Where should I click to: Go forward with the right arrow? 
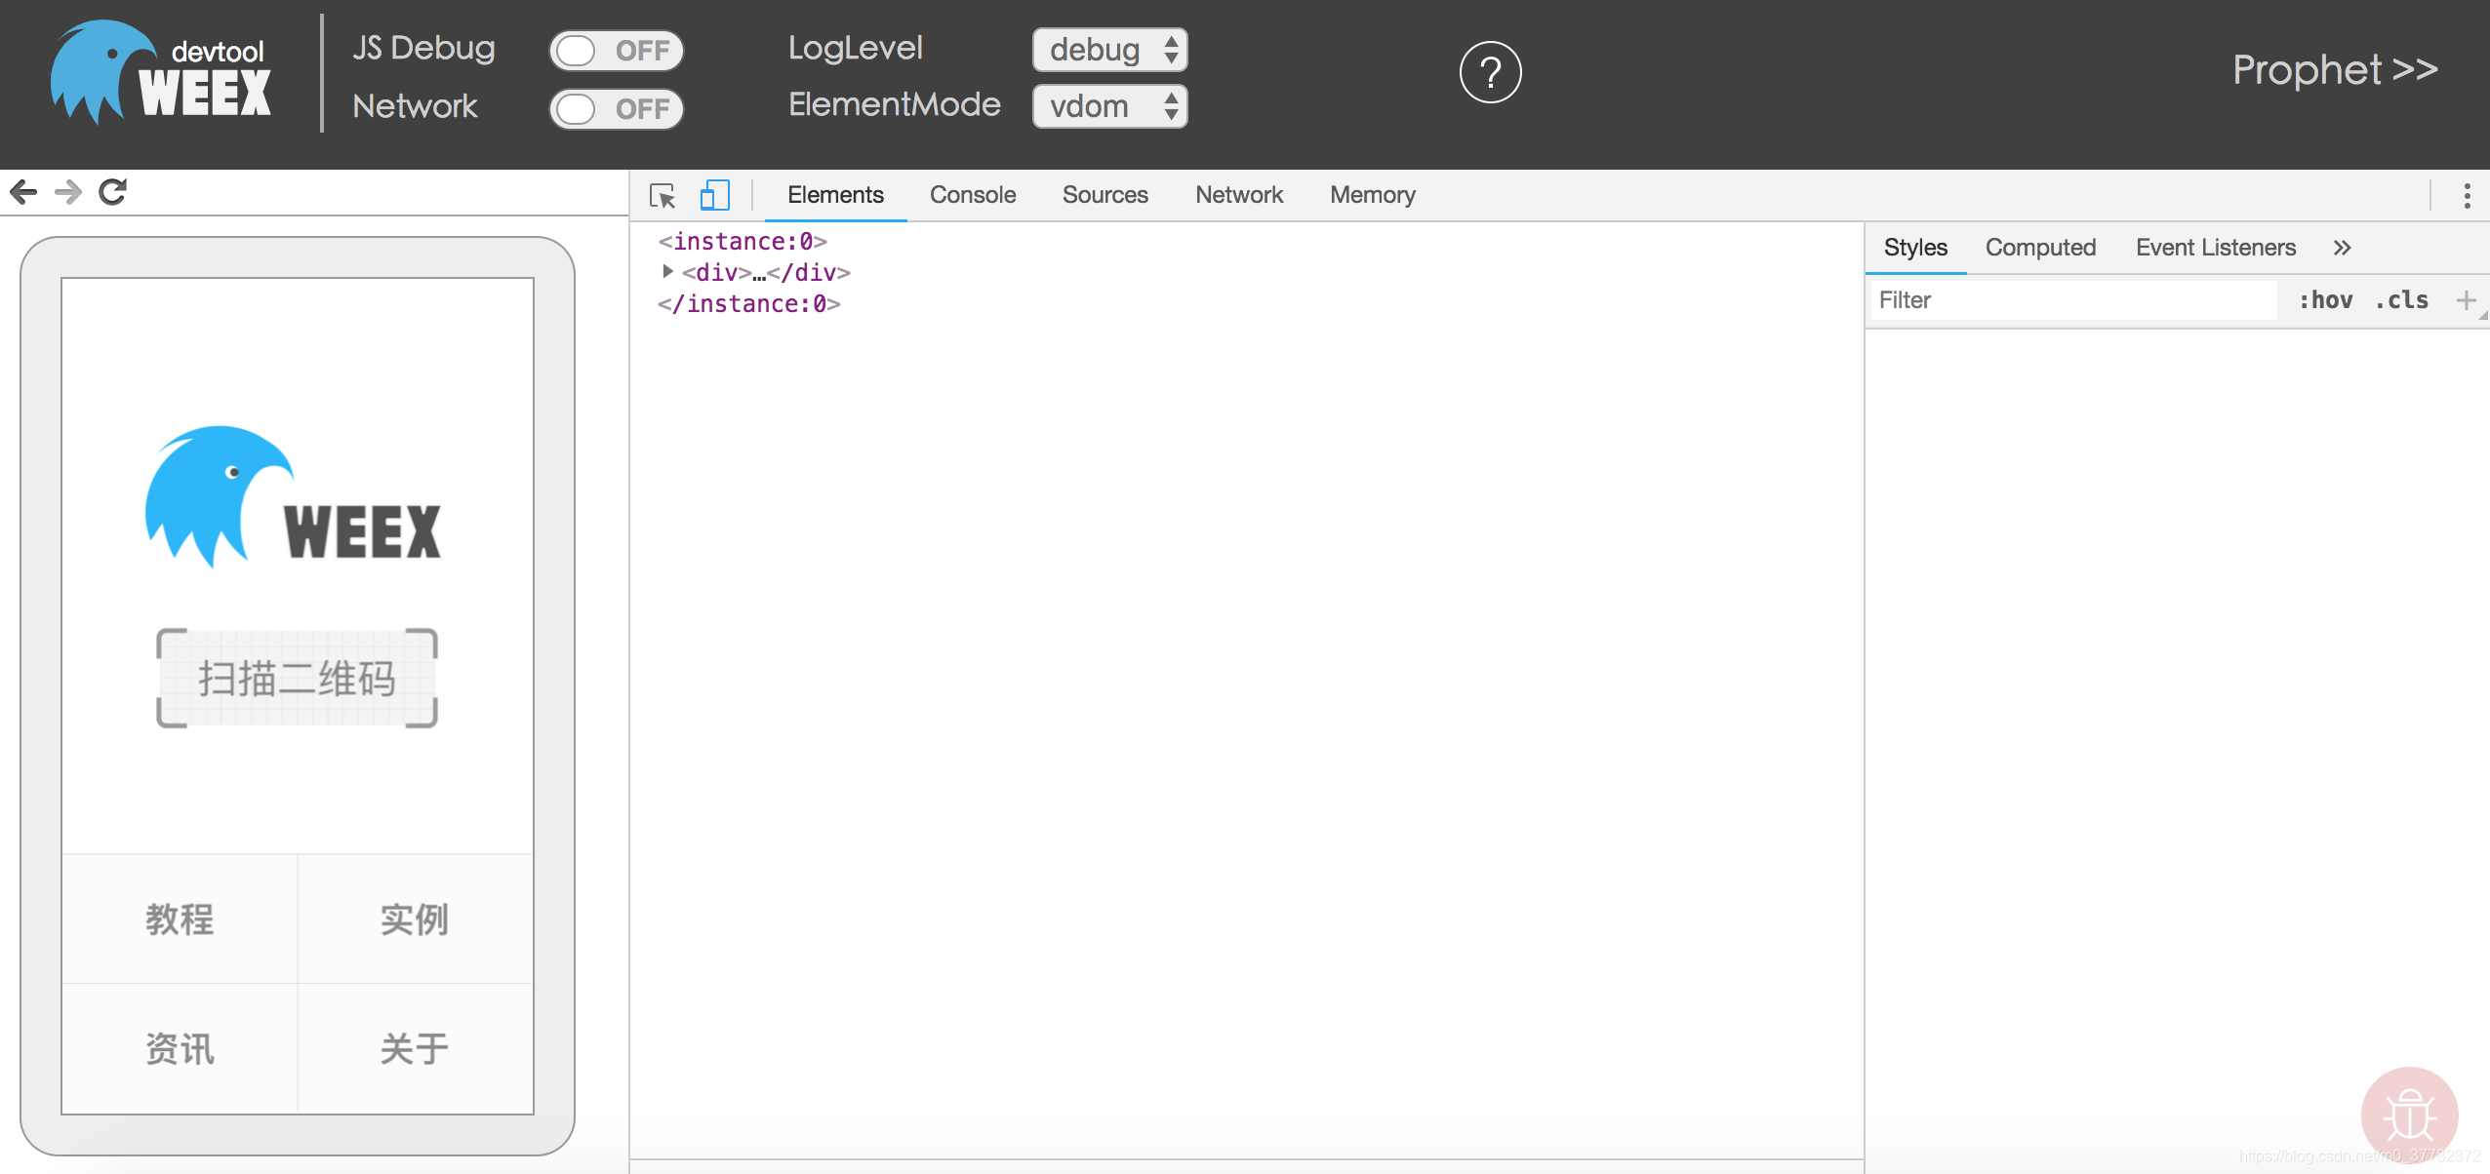point(67,192)
